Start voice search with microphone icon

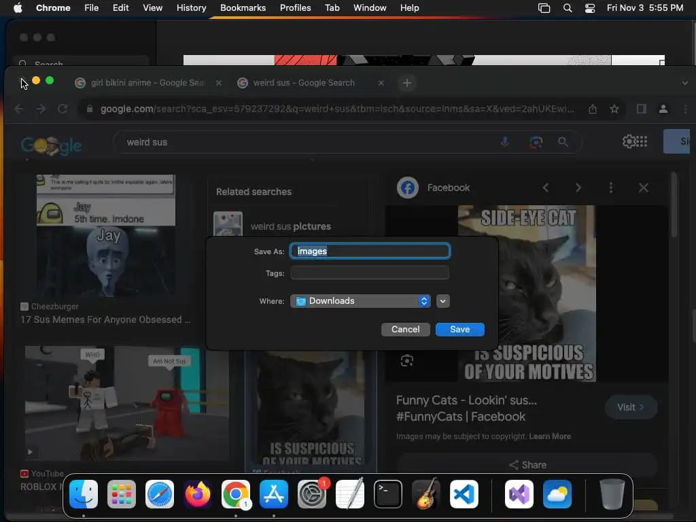click(505, 142)
